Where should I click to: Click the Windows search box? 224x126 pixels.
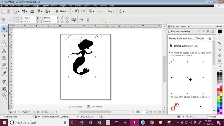pos(38,122)
